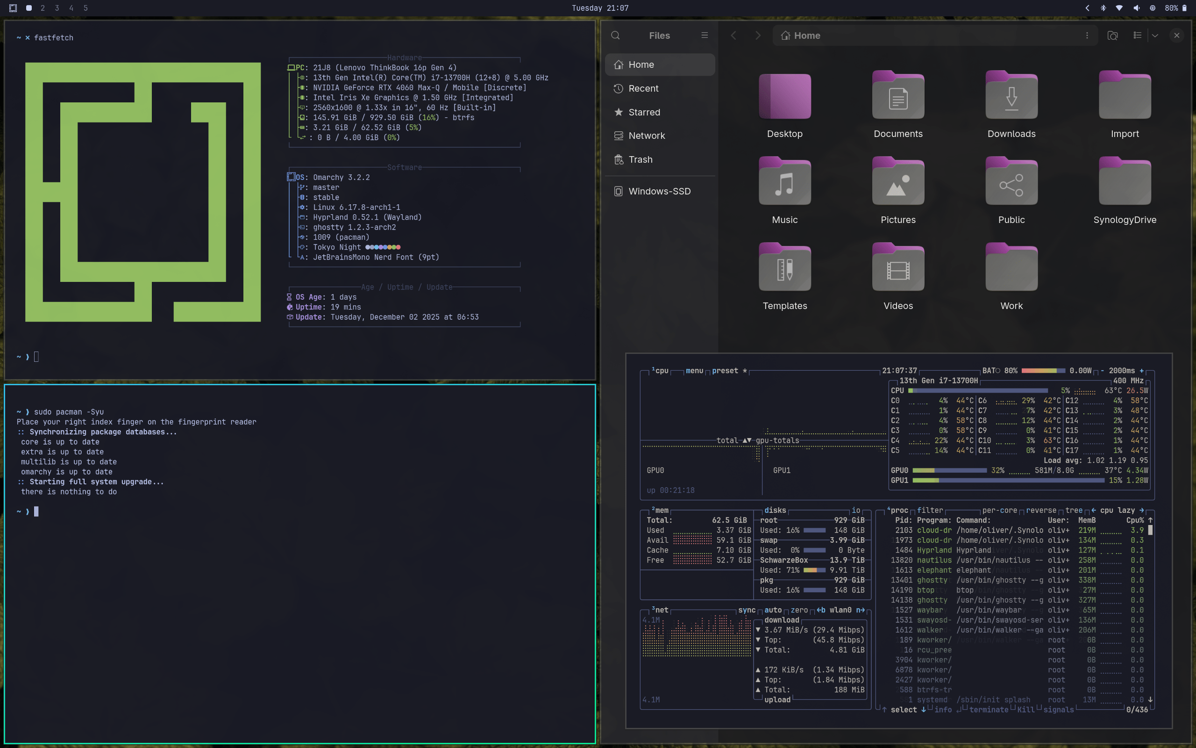Image resolution: width=1196 pixels, height=748 pixels.
Task: Click the Files search icon
Action: tap(615, 35)
